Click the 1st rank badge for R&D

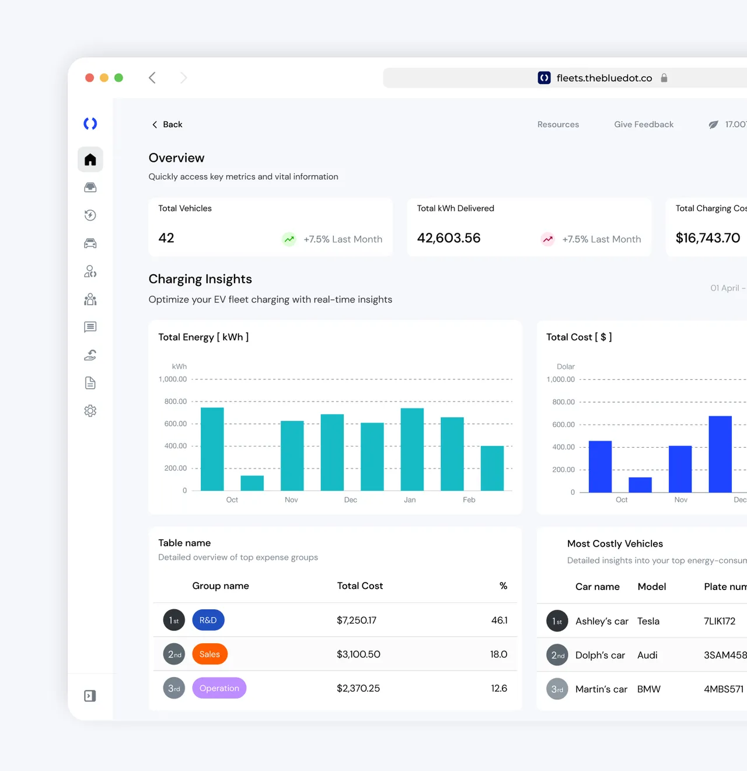(x=174, y=620)
